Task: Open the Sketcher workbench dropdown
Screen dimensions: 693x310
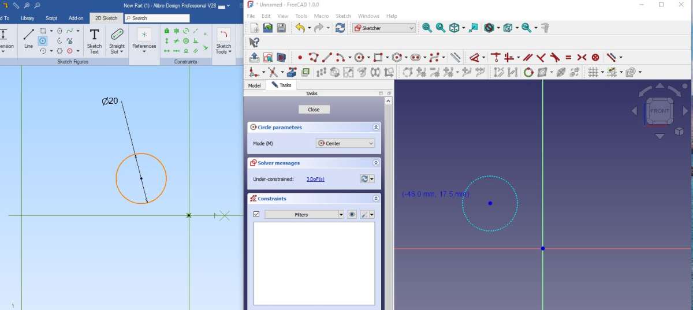Action: (x=384, y=28)
